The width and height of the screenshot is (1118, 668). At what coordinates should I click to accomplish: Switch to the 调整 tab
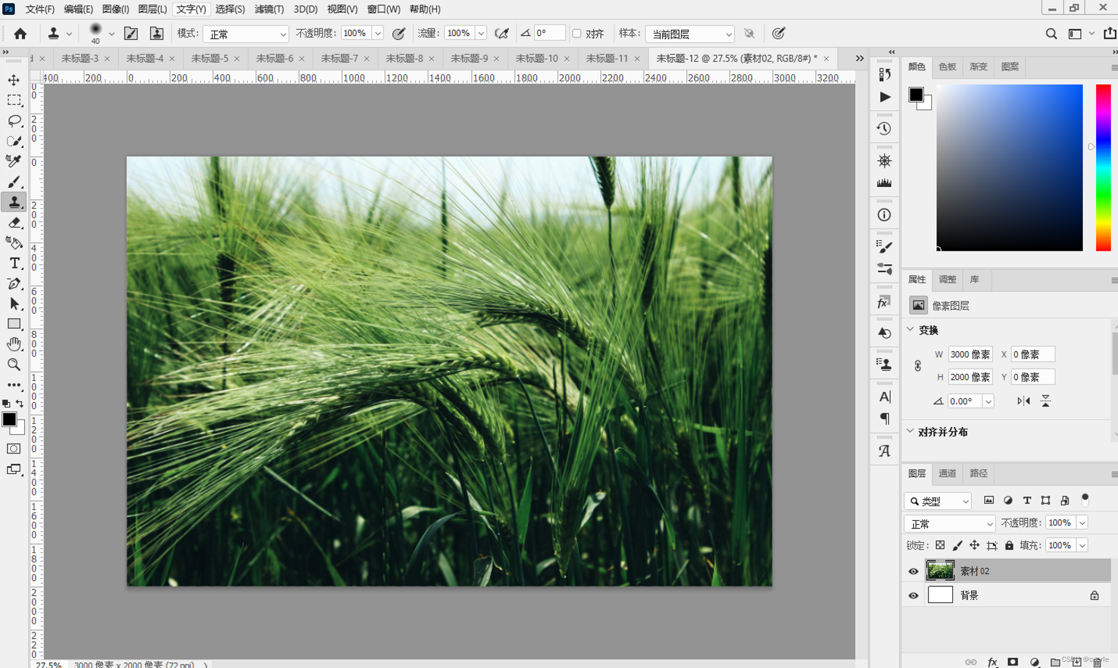pyautogui.click(x=947, y=280)
